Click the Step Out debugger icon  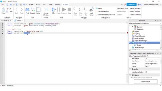[x=86, y=10]
